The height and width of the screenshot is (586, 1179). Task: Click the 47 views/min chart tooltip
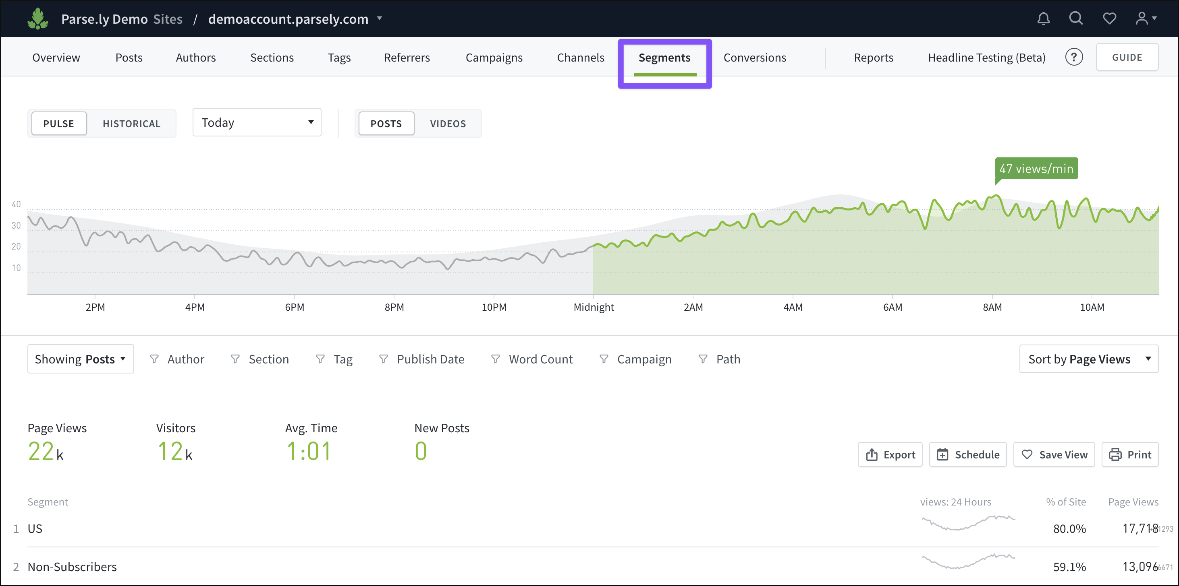1036,169
